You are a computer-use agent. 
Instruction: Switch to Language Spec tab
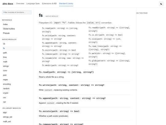click(x=33, y=3)
